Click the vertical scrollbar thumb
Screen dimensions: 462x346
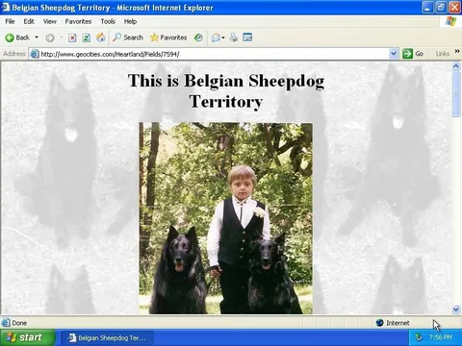click(456, 94)
